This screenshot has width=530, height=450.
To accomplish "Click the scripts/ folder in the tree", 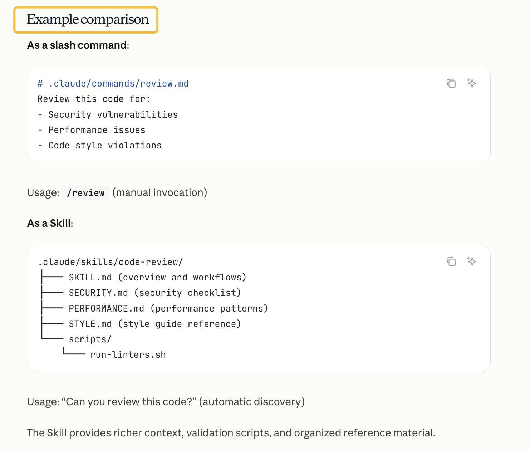I will click(90, 339).
